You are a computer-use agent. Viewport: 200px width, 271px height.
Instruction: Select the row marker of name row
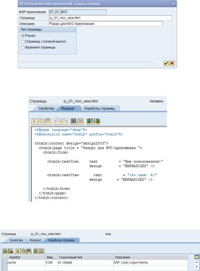4,262
